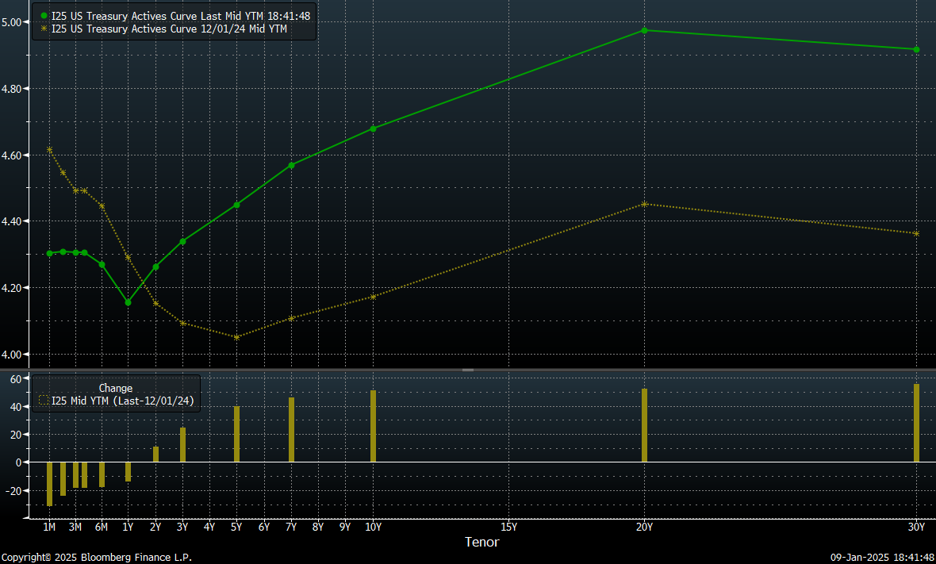The image size is (936, 564).
Task: Click the green curve 1Y data point
Action: pyautogui.click(x=128, y=302)
